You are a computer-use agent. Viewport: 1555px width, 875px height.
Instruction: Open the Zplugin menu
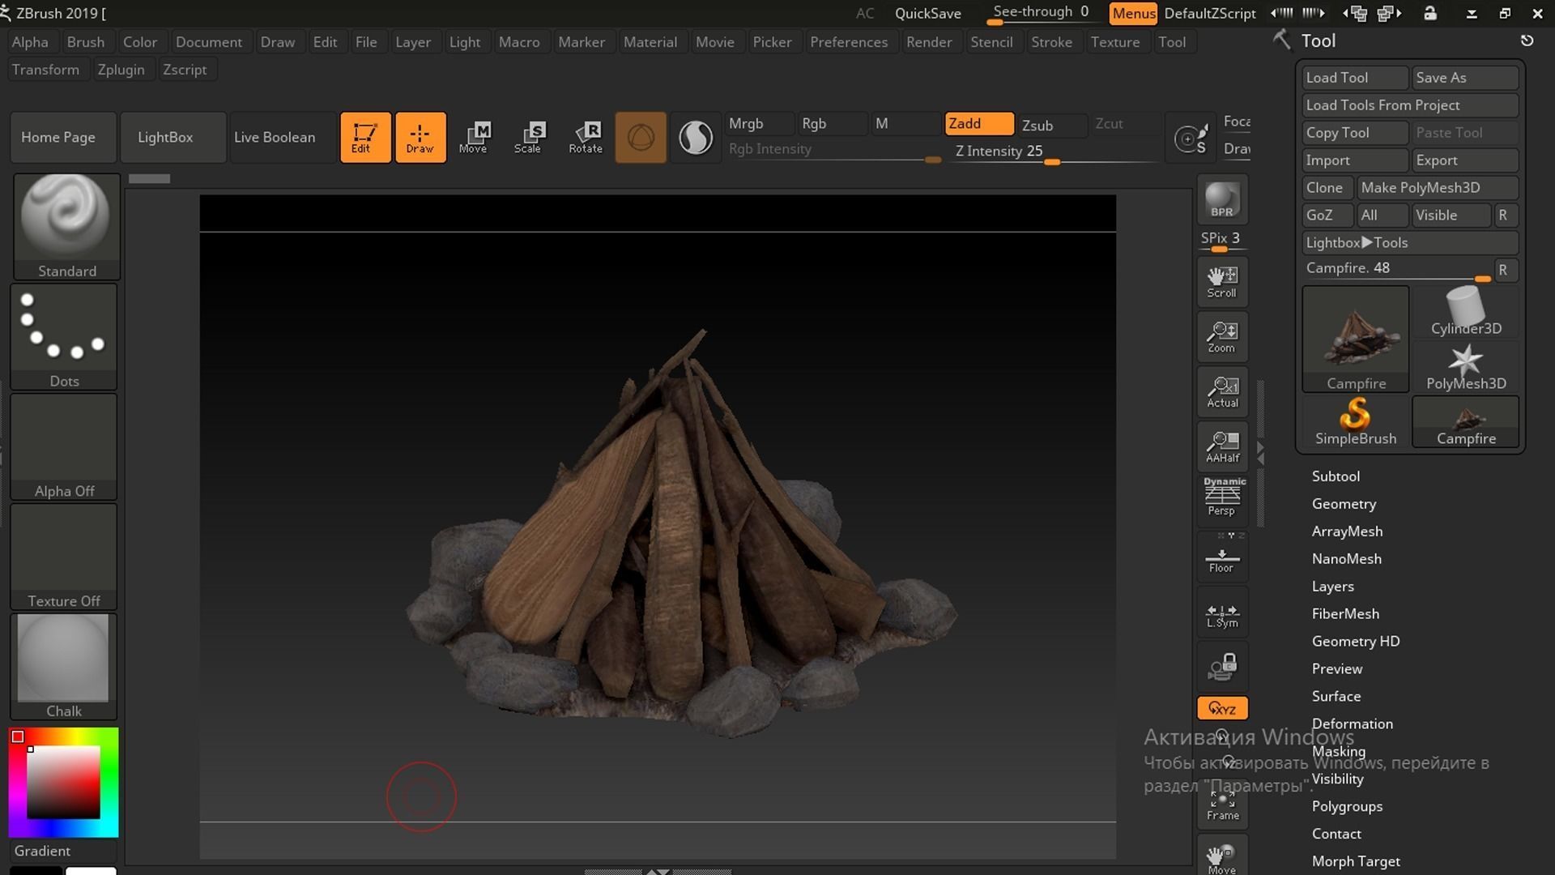point(121,70)
